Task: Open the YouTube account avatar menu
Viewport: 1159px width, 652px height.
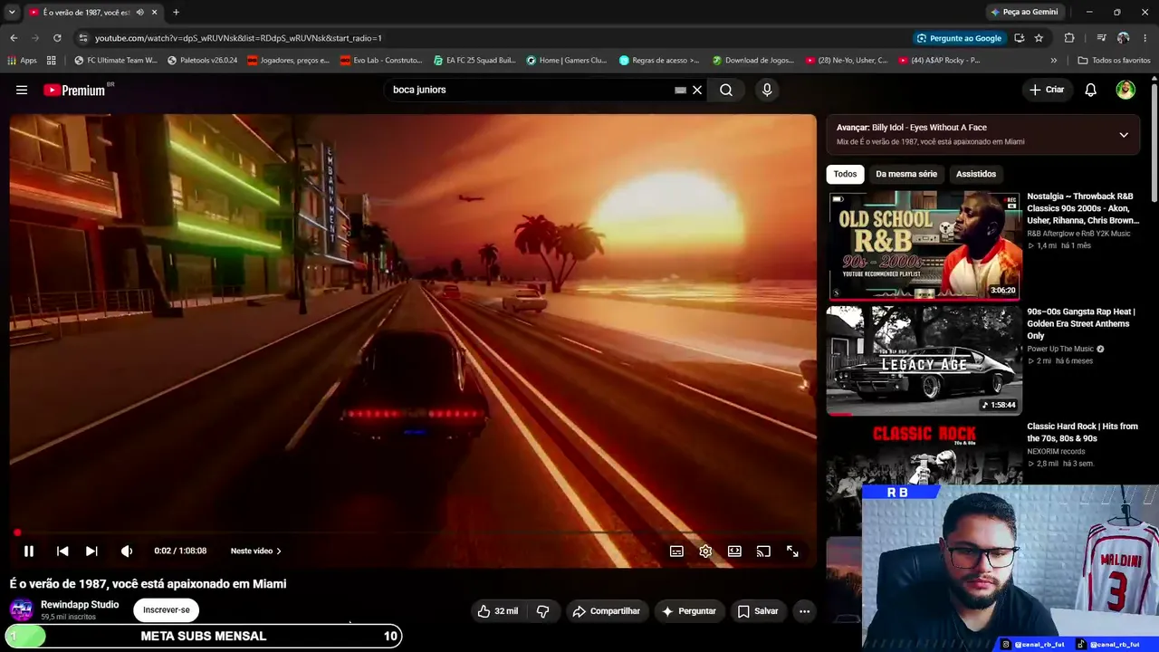Action: (x=1125, y=90)
